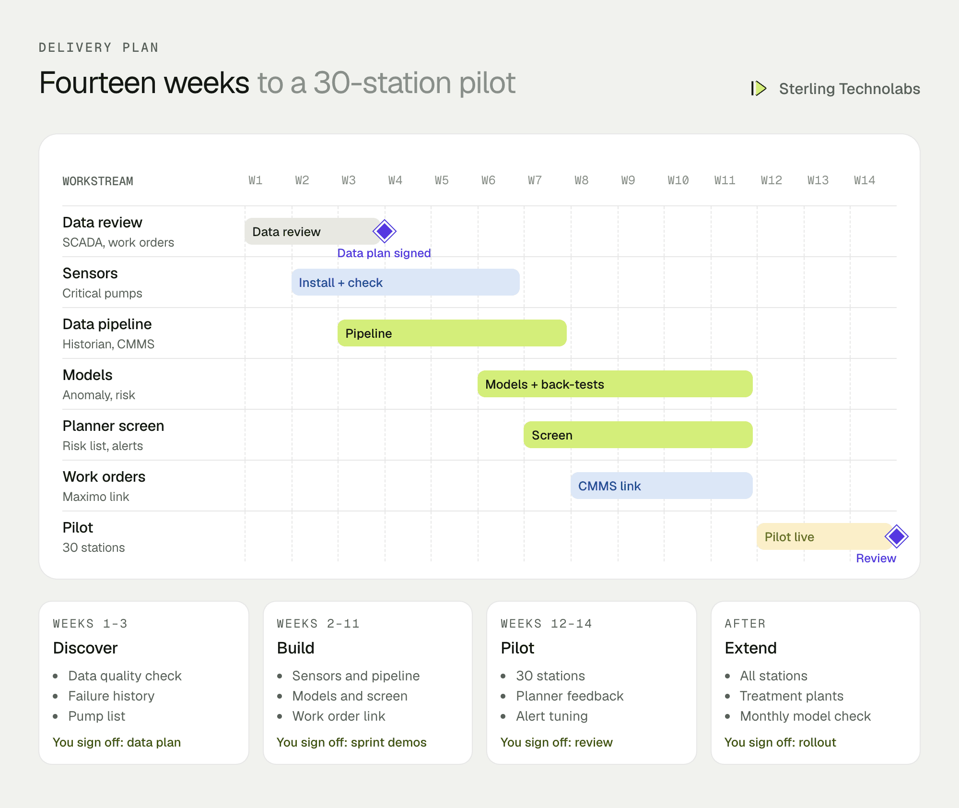Click the Build card heading
Image resolution: width=959 pixels, height=808 pixels.
coord(296,648)
